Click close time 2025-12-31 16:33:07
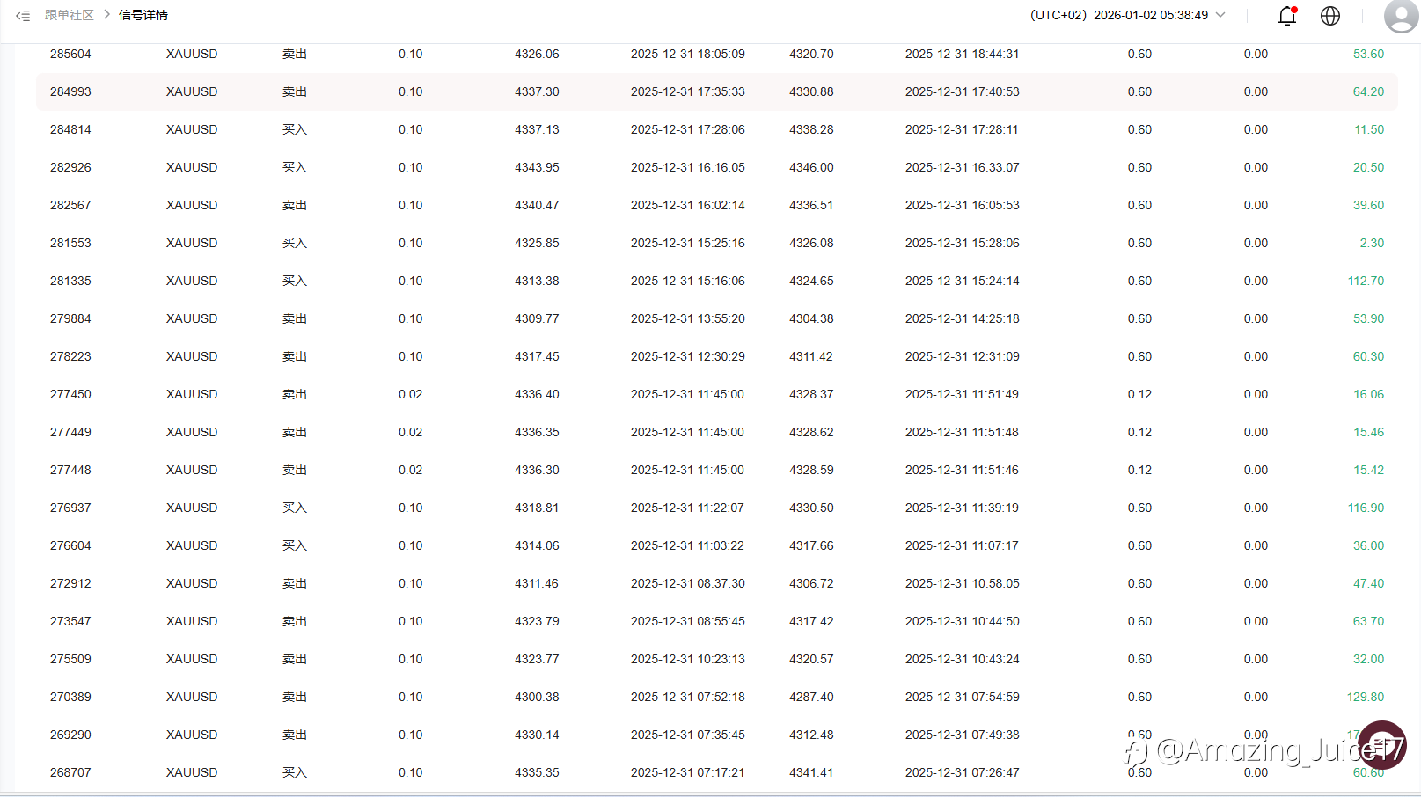The width and height of the screenshot is (1421, 797). (963, 167)
